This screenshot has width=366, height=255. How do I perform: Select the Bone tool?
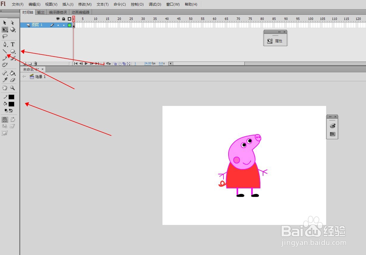click(5, 73)
